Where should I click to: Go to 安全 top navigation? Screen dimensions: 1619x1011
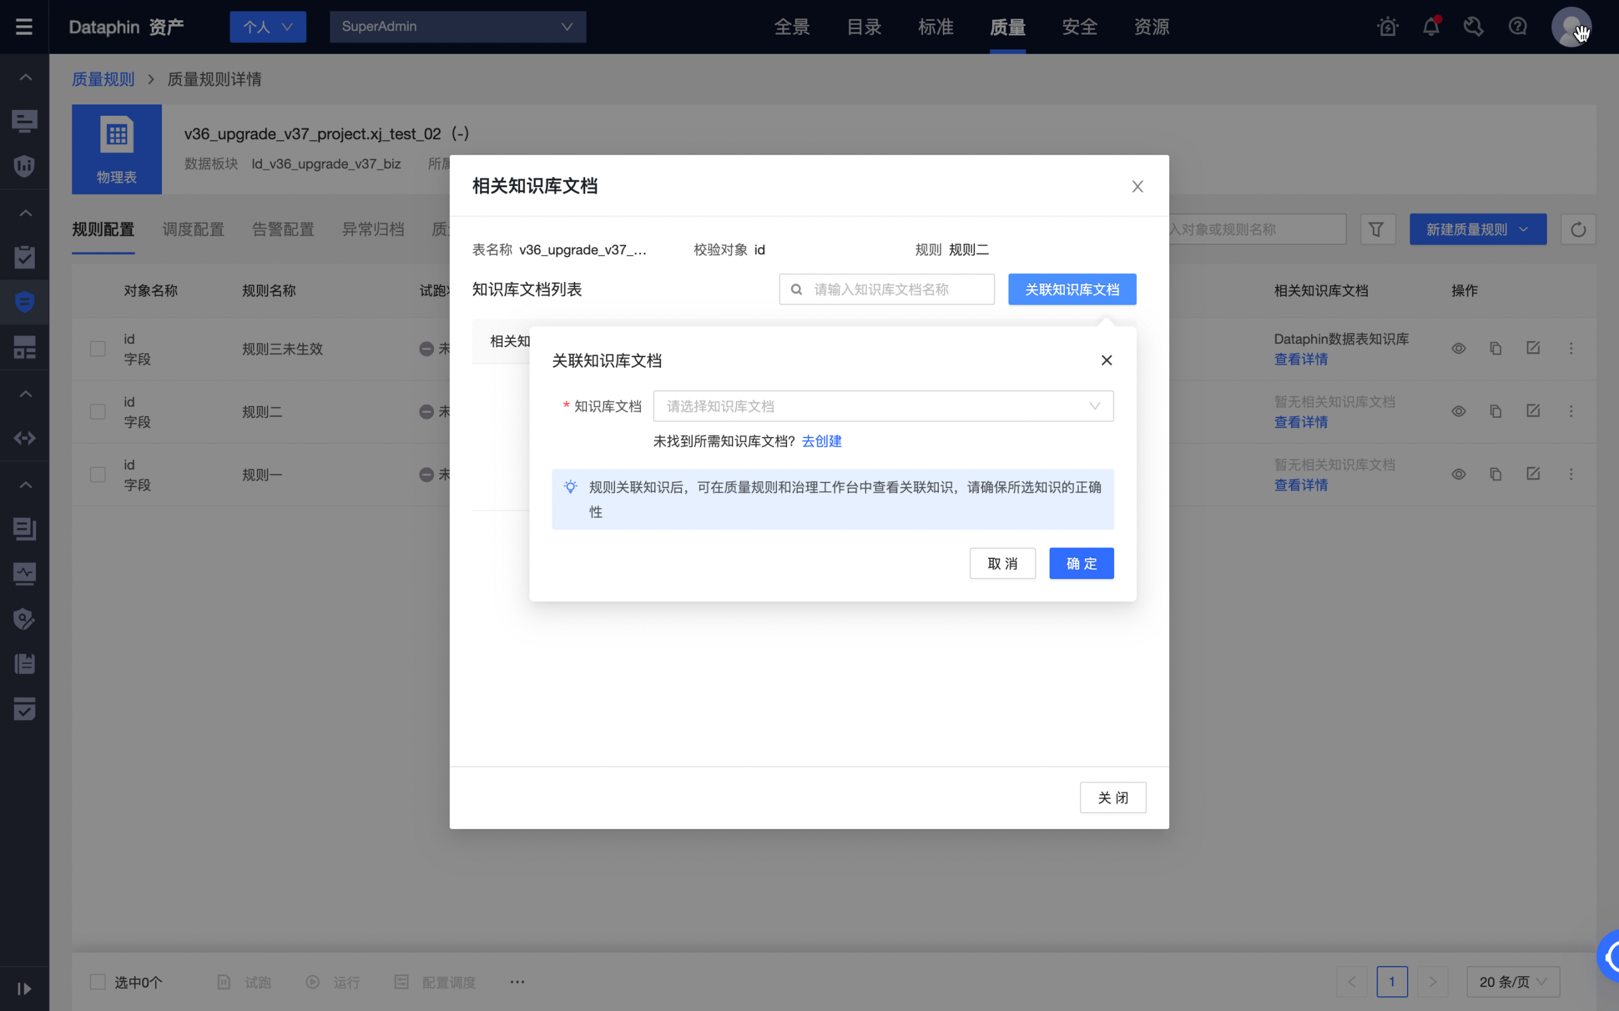click(x=1080, y=27)
